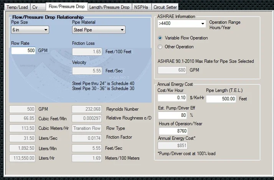
Task: Click the ASHRAE 90.1-2010 Max Rate label
Action: coord(206,61)
